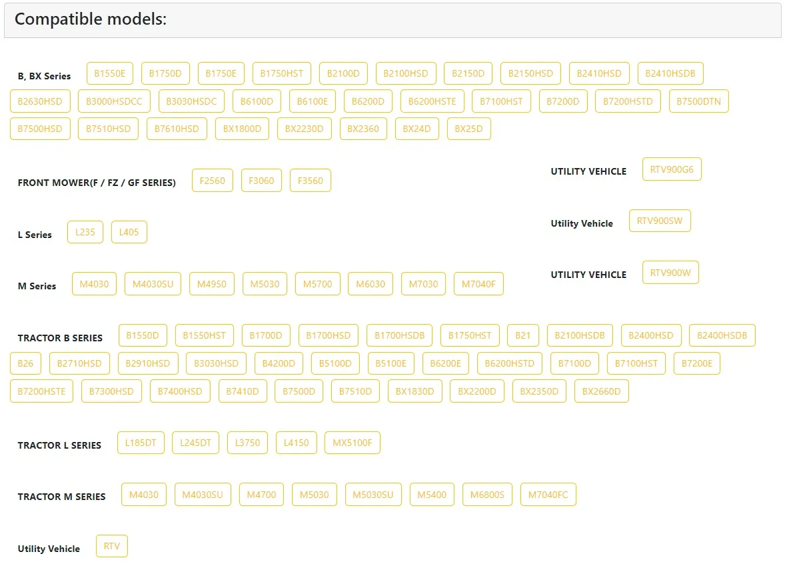Select the RTV tag under Utility Vehicle
The image size is (785, 578).
111,546
